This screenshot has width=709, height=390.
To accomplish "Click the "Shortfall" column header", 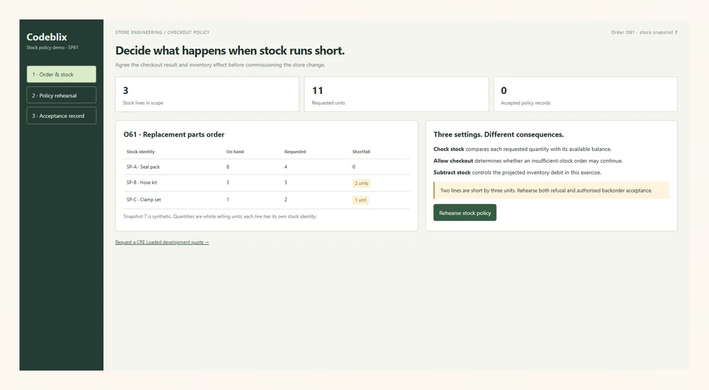I will pos(361,152).
